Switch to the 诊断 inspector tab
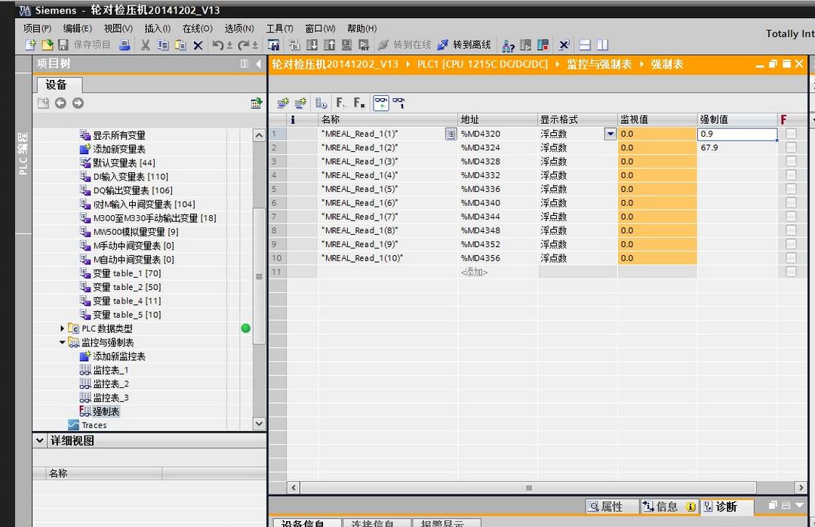 (726, 506)
